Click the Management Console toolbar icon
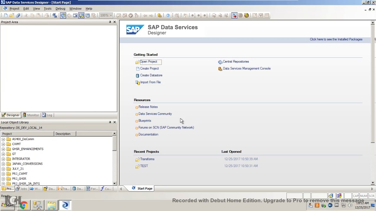This screenshot has height=211, width=376. 160,16
